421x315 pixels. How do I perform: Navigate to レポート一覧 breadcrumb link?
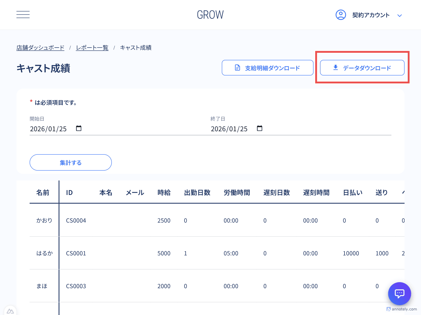tap(92, 48)
